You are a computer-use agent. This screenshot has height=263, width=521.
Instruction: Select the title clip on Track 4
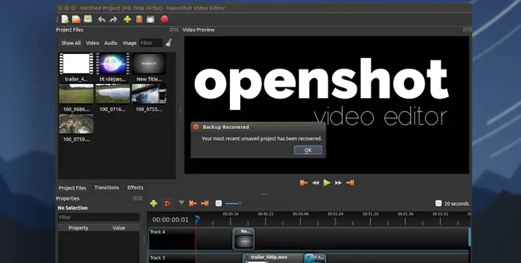click(243, 238)
